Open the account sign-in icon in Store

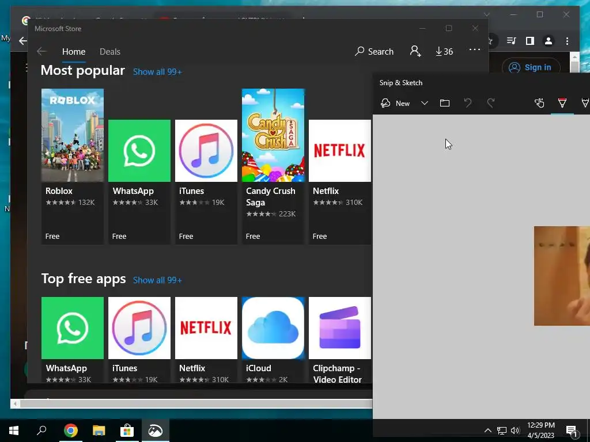click(415, 51)
